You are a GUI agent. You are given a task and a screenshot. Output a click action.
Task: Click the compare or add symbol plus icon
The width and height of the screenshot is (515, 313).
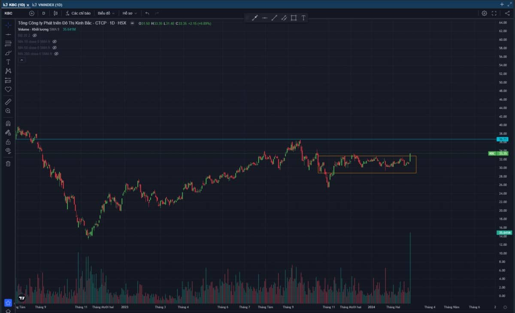tap(32, 13)
